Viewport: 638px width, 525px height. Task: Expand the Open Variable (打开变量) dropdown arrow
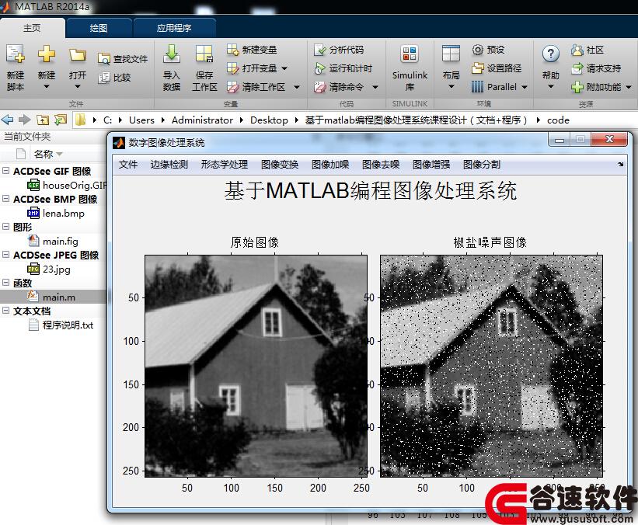click(284, 68)
